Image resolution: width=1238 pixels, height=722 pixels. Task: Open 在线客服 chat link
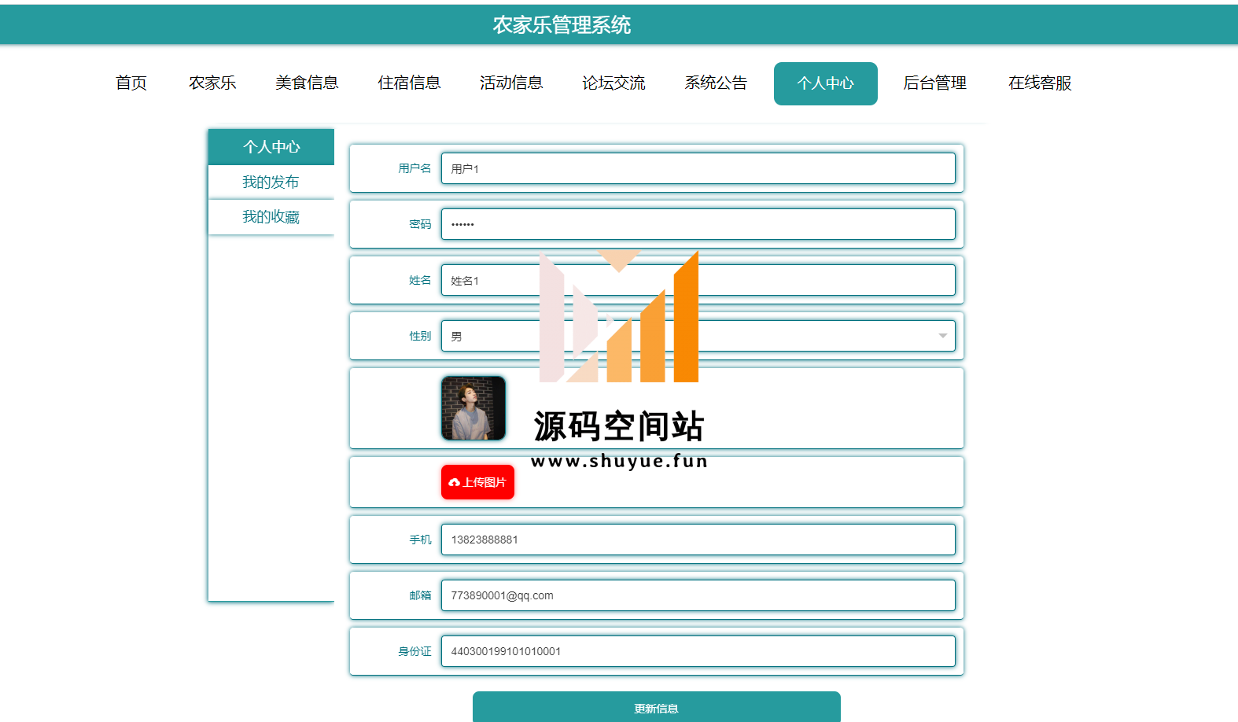point(1040,83)
